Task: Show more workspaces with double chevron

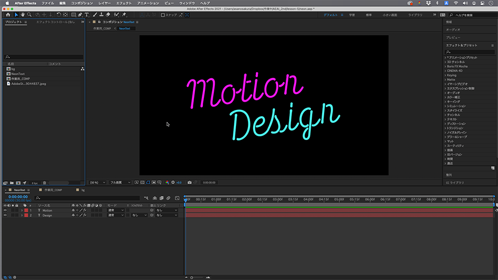Action: pos(435,15)
